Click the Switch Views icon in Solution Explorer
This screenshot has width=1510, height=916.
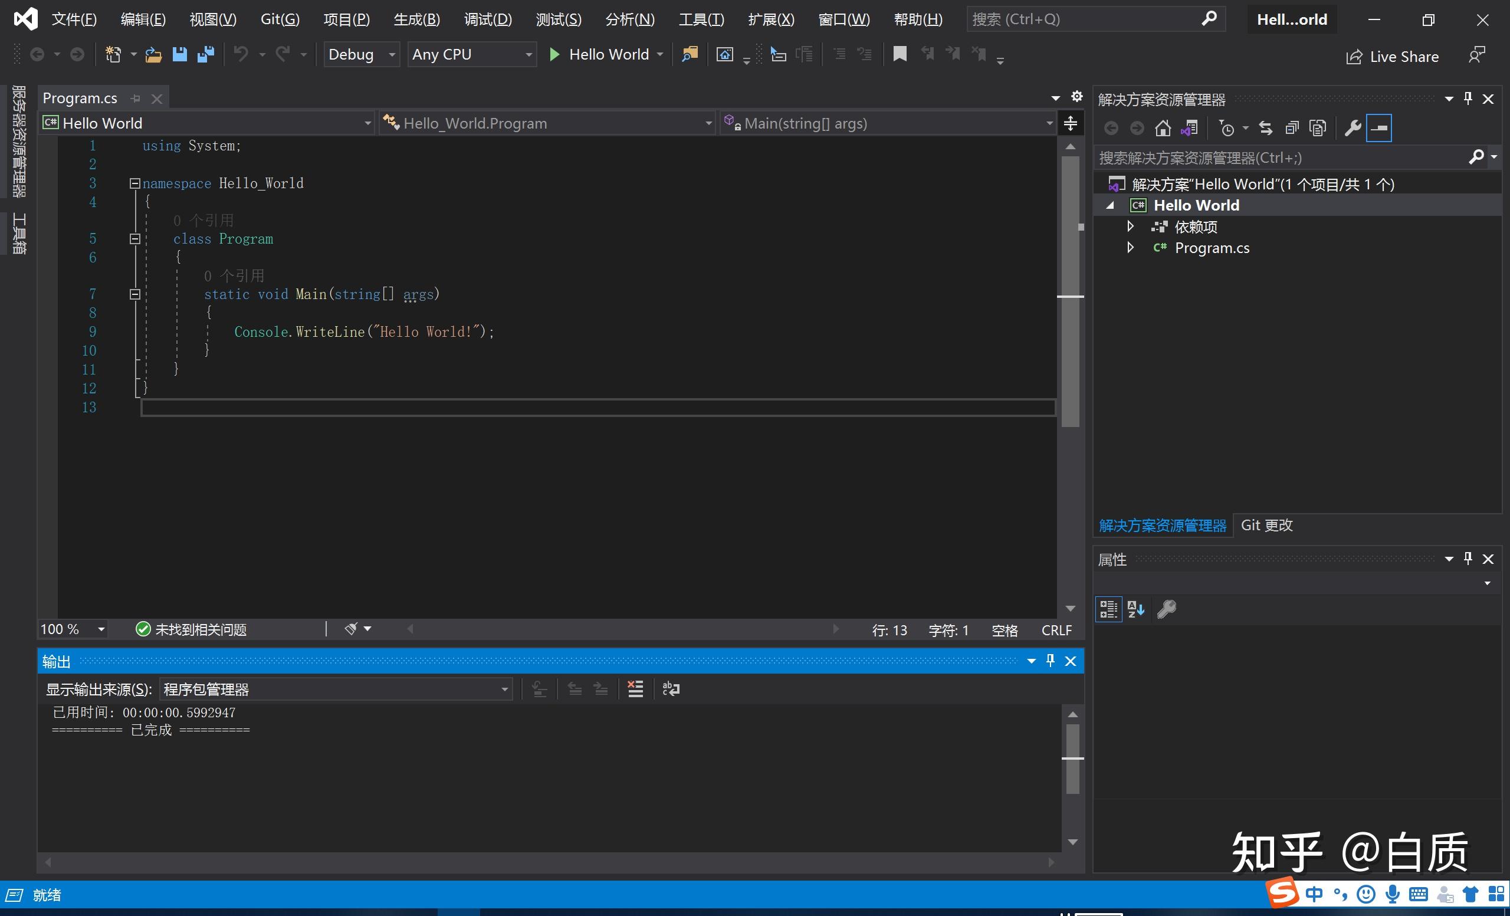coord(1190,128)
